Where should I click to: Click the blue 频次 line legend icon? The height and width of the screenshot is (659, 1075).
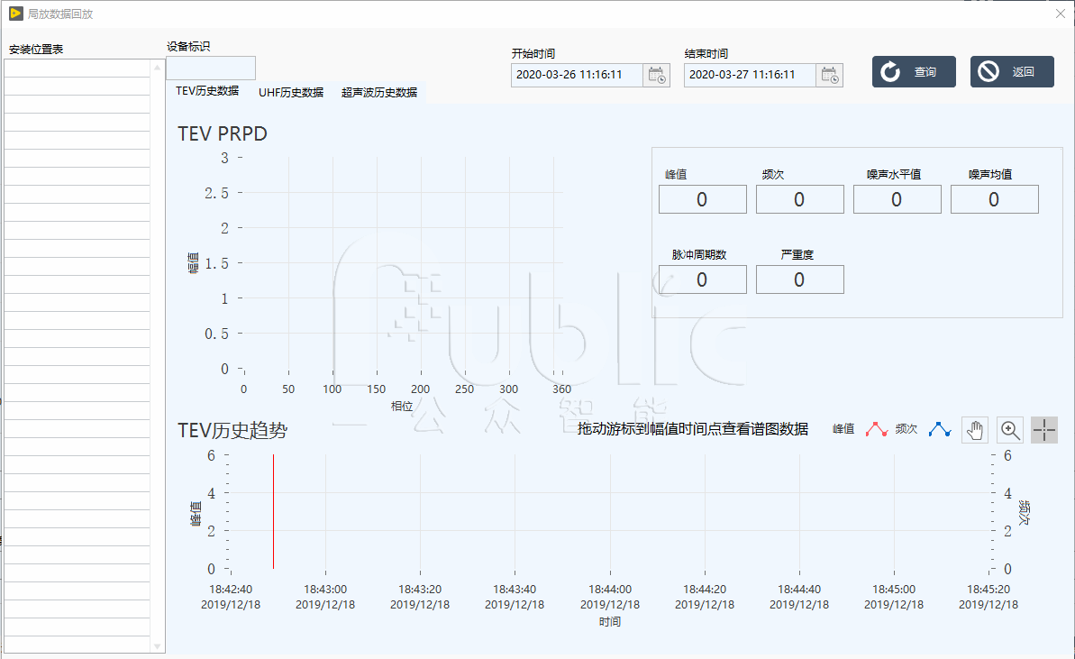939,429
